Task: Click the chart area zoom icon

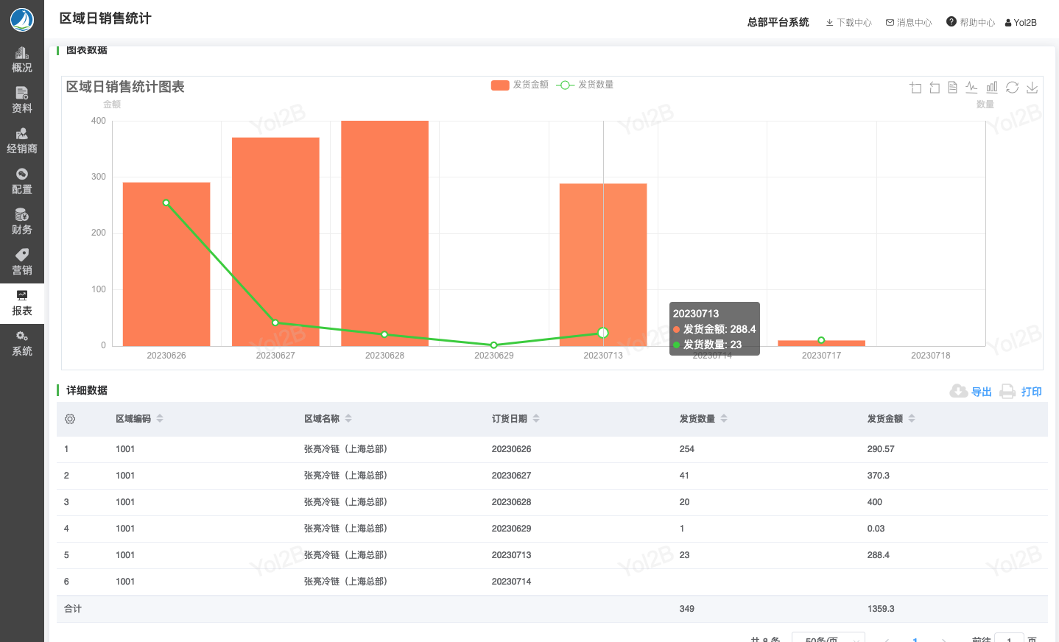Action: pos(915,88)
